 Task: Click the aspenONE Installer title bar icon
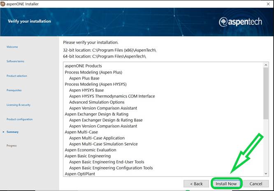click(3, 4)
